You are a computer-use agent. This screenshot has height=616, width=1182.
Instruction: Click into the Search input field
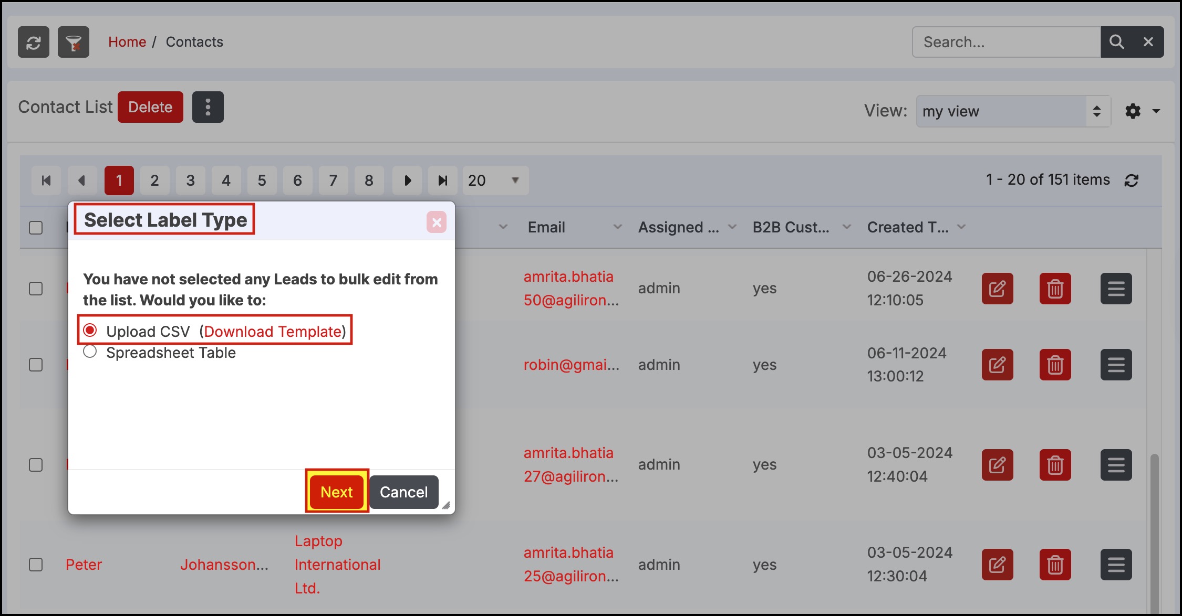point(1006,42)
